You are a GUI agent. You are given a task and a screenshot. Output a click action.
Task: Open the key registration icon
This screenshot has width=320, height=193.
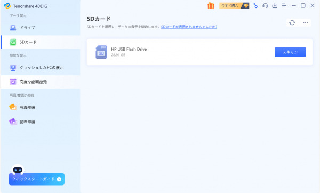click(255, 5)
